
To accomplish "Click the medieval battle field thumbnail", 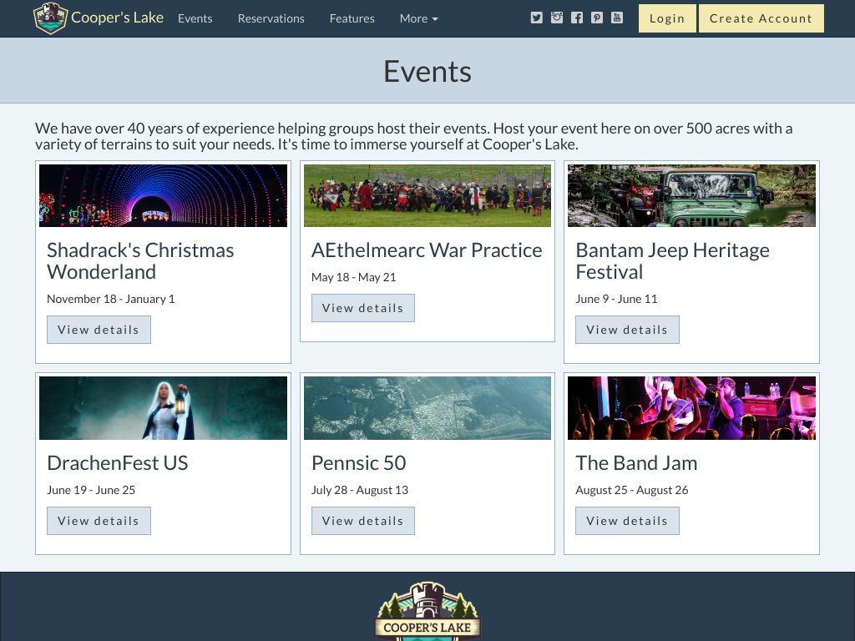I will (x=427, y=195).
